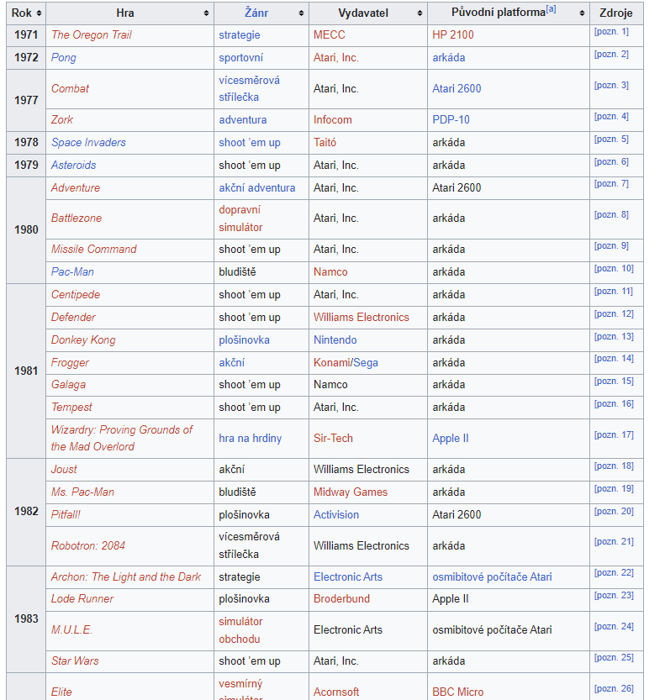
Task: Select the bludiště cell in Pac-Man row
Action: [x=261, y=272]
